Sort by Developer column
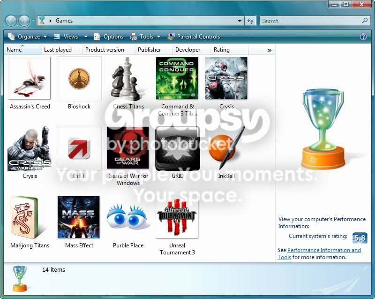The height and width of the screenshot is (299, 375). [192, 50]
